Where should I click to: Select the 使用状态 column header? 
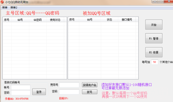point(55,20)
